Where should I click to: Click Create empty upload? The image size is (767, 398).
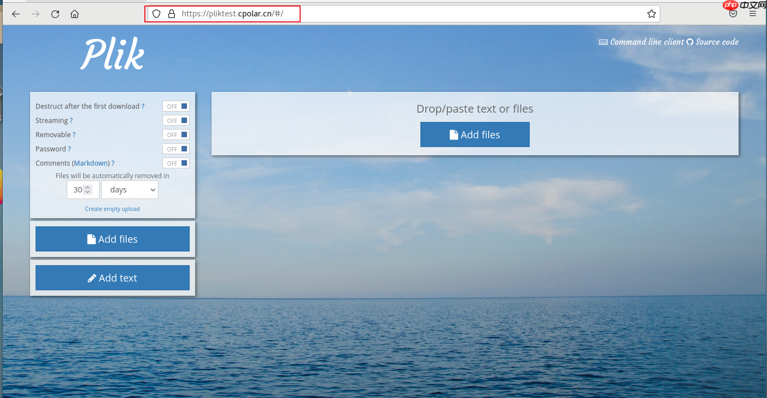click(113, 209)
